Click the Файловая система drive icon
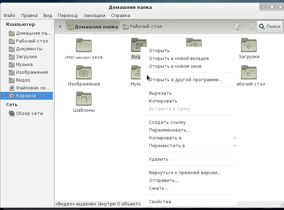284x210 pixels. (x=12, y=88)
